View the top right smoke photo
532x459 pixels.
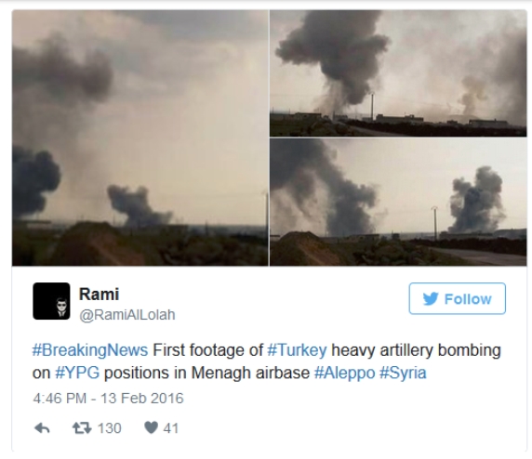pos(398,72)
